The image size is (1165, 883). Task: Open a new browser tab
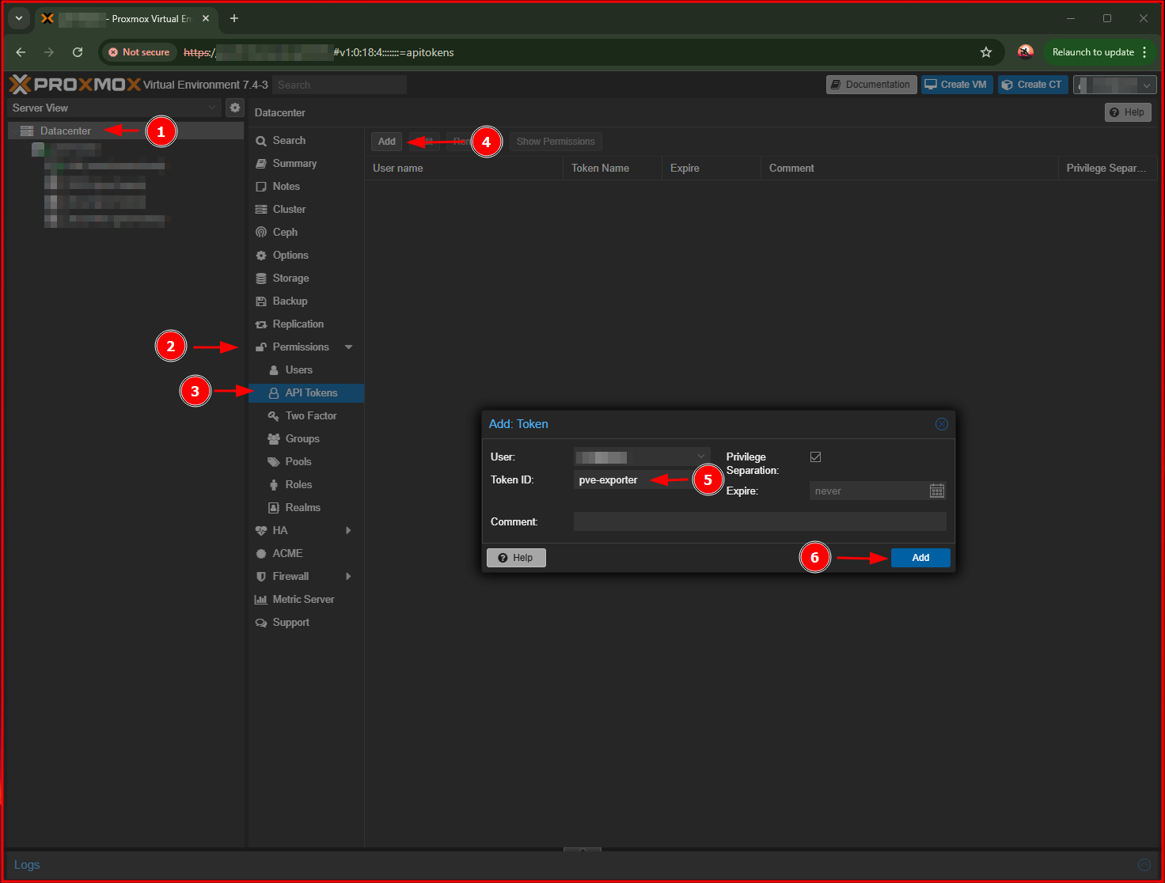[x=234, y=18]
